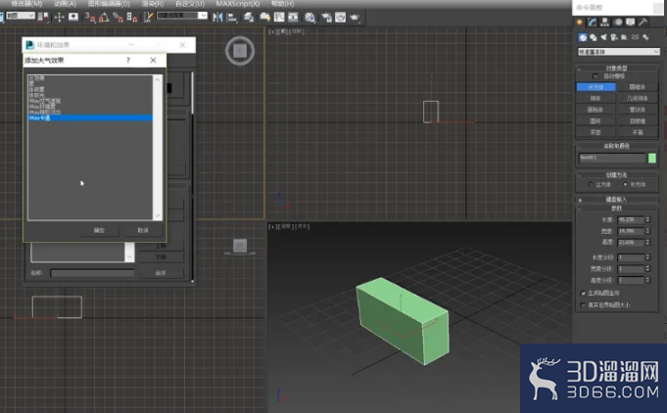Click the Mirror tool icon
The width and height of the screenshot is (667, 413).
click(x=217, y=17)
